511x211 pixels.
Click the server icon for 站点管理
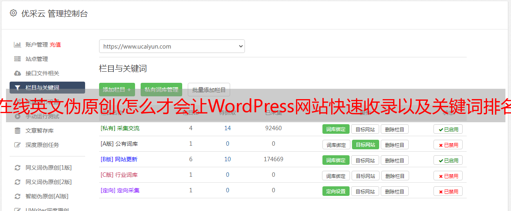pos(18,59)
